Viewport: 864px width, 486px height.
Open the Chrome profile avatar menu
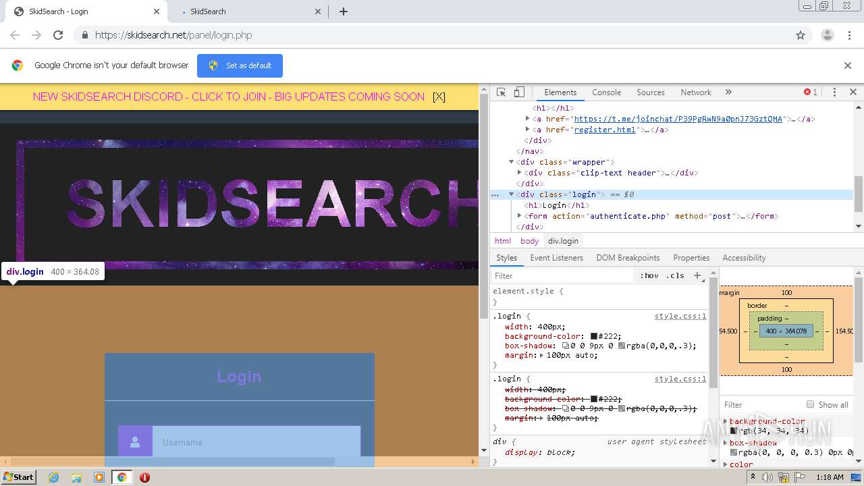point(827,35)
